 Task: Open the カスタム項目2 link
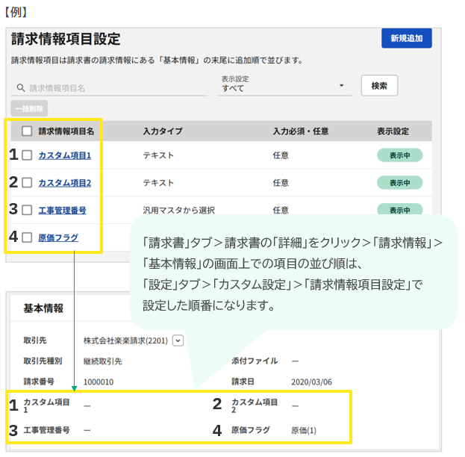pos(65,183)
